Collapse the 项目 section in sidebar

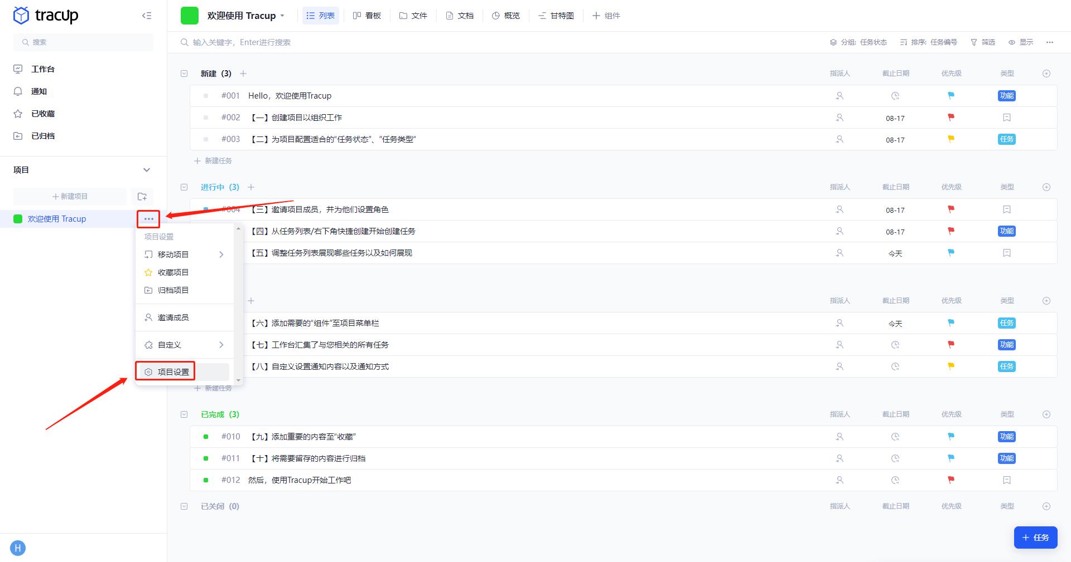coord(147,170)
